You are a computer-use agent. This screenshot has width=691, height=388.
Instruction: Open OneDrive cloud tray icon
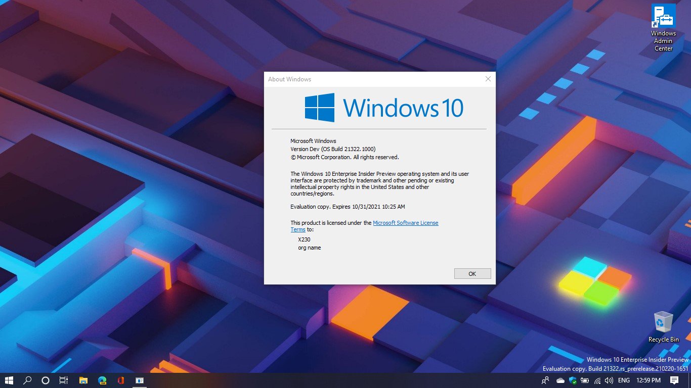click(x=560, y=380)
